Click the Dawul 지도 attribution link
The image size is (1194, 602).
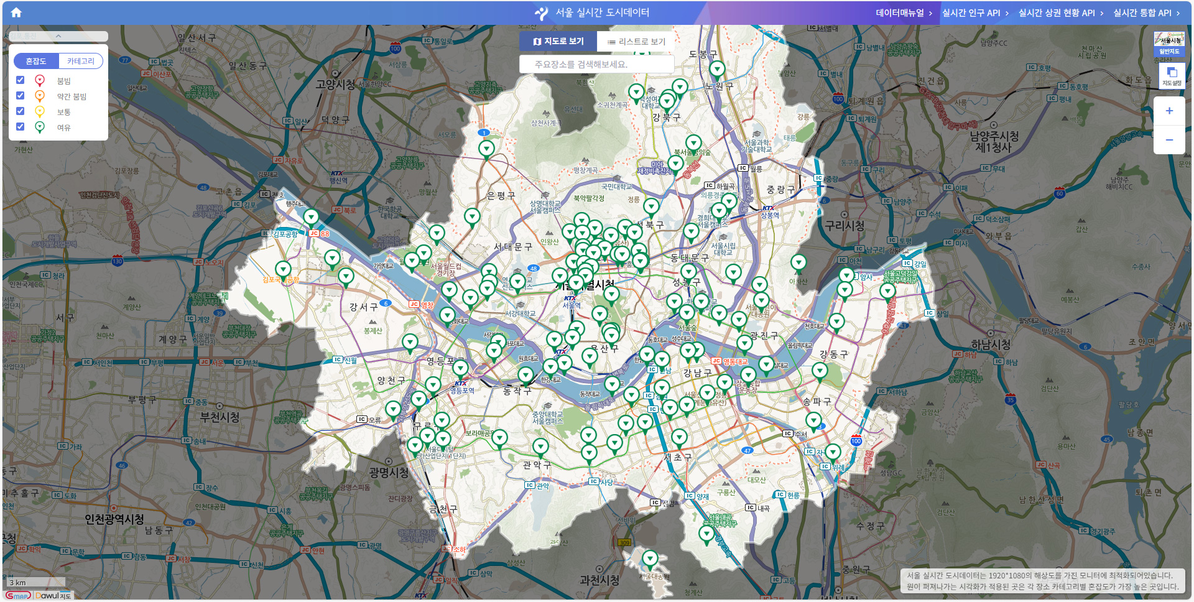(53, 595)
